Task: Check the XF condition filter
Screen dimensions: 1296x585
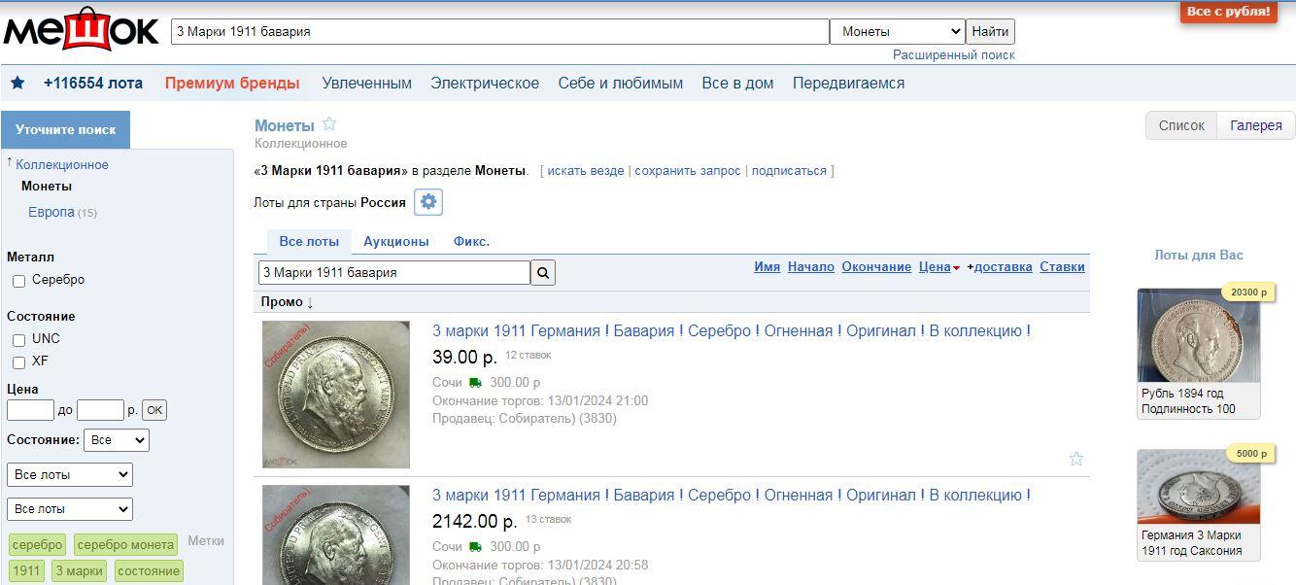Action: (18, 362)
